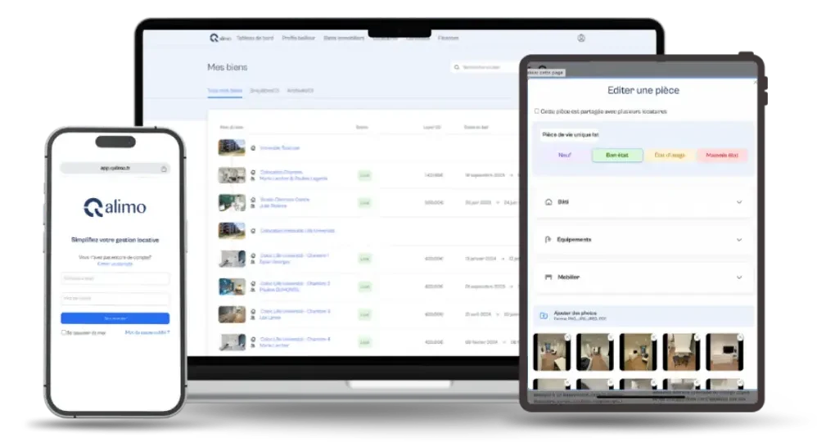Click the password field on phone login
Screen dimensions: 817x442
click(x=115, y=299)
